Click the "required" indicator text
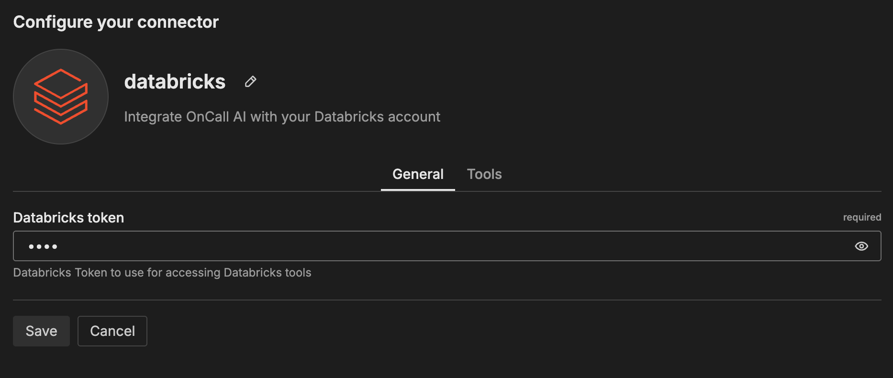Image resolution: width=893 pixels, height=378 pixels. (861, 217)
